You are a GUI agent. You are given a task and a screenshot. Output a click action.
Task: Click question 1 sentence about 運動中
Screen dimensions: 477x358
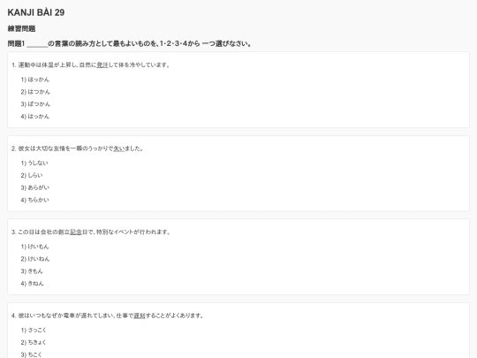(x=91, y=65)
